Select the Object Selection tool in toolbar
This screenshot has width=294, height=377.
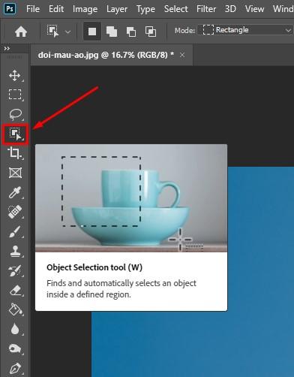15,134
